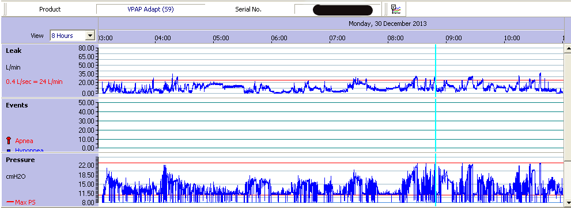This screenshot has height=208, width=571.
Task: Click the 09:00 time axis label
Action: tap(453, 38)
